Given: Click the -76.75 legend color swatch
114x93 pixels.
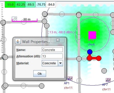Looking at the screenshot, I should click(x=41, y=4).
